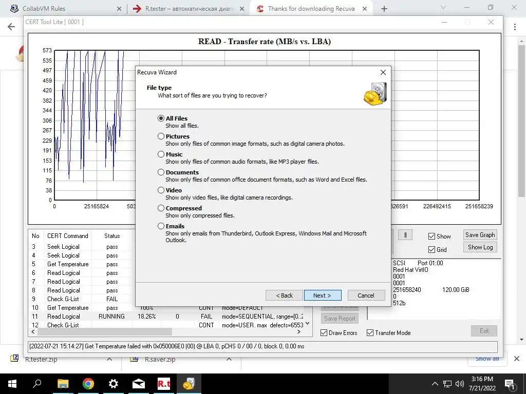
Task: Click the browser back arrow
Action: pos(11,27)
